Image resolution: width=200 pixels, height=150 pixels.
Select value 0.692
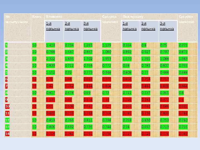pos(69,127)
